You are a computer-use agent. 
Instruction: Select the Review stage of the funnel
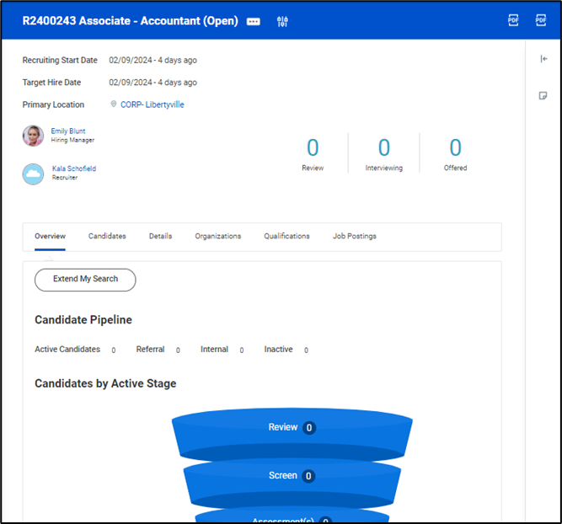(292, 428)
